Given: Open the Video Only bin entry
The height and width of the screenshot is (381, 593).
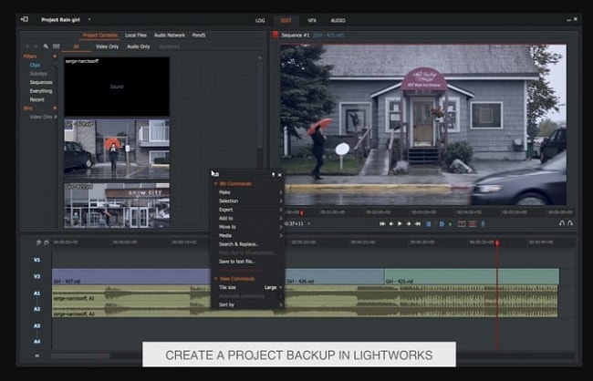Looking at the screenshot, I should point(43,117).
